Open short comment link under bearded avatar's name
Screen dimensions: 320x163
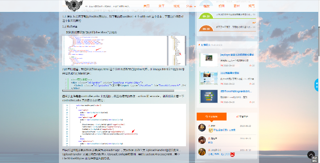tap(210, 143)
